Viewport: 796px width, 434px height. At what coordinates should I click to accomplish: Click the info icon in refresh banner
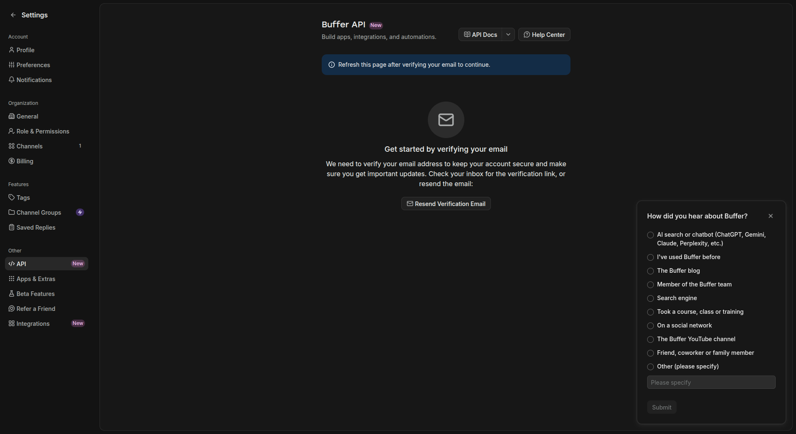(332, 65)
